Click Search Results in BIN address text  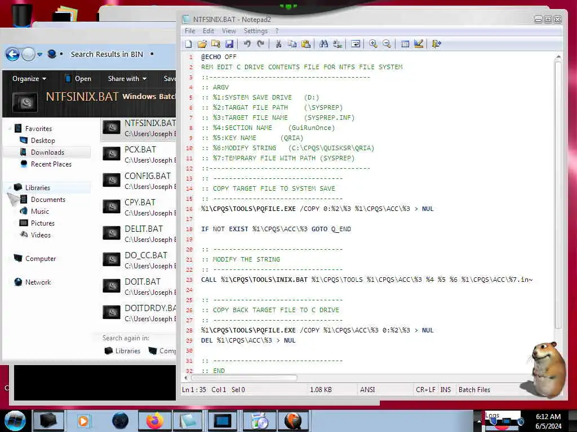click(x=106, y=55)
